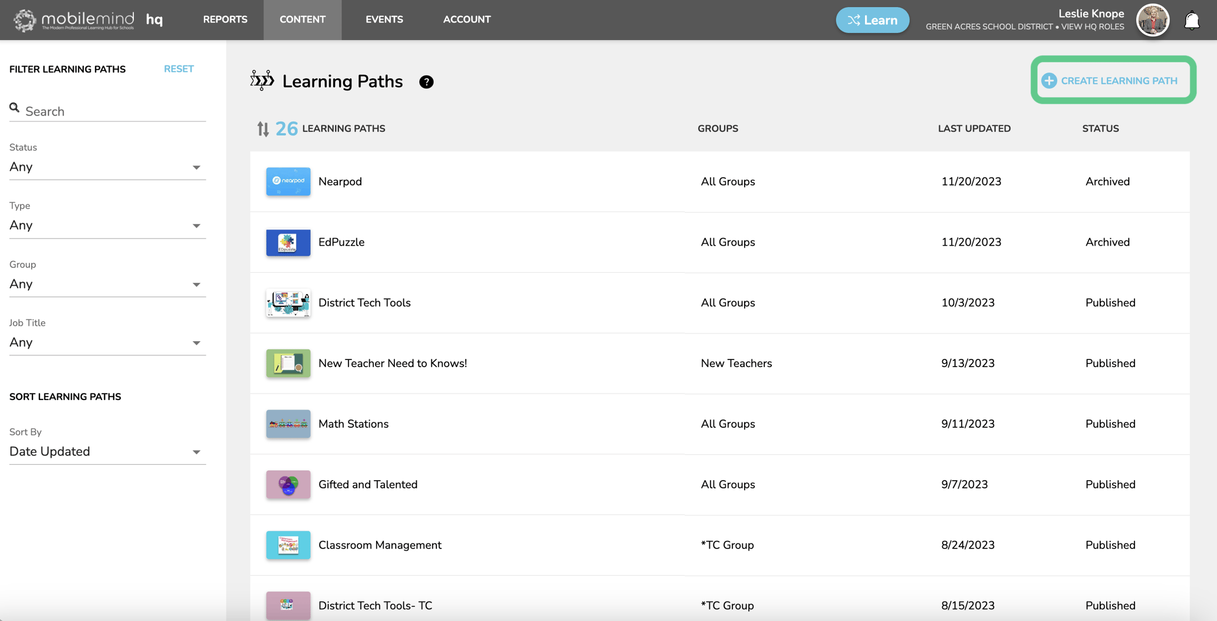The width and height of the screenshot is (1217, 621).
Task: Change the Sort By Date Updated dropdown
Action: [107, 452]
